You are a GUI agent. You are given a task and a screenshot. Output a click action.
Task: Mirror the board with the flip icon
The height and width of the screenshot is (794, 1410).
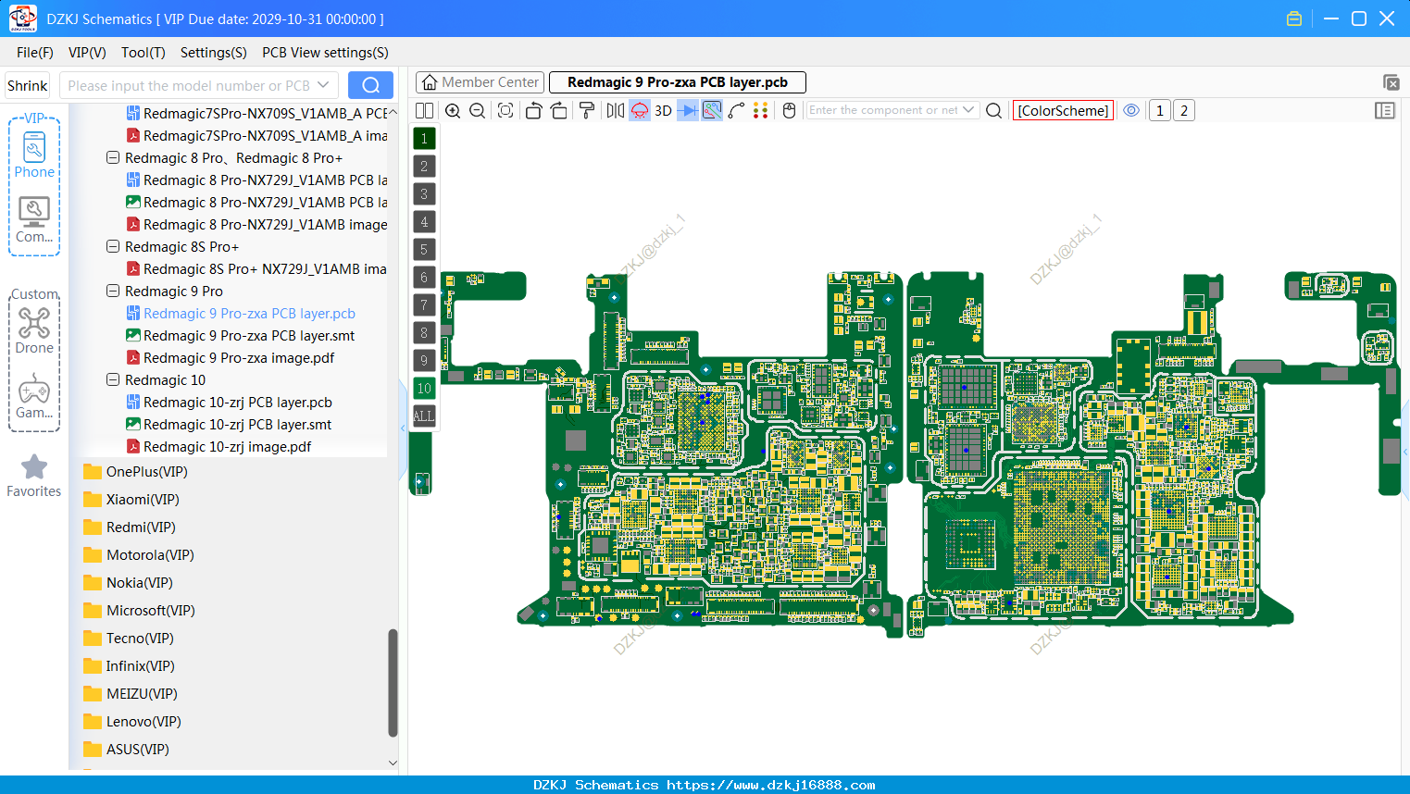click(x=616, y=110)
